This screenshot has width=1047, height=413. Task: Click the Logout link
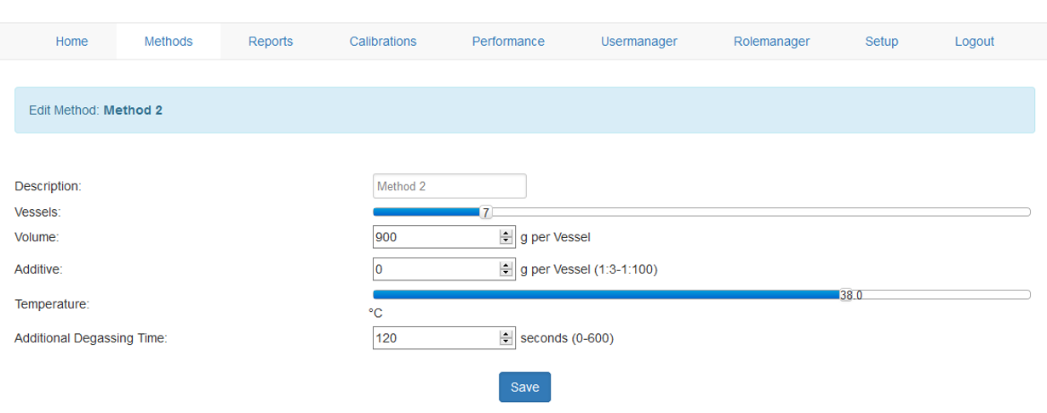(974, 41)
